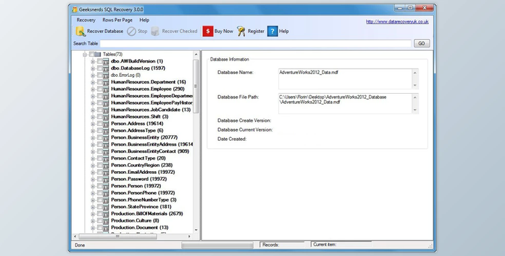
Task: Click table icon of HumanResources.Shift
Action: (x=106, y=117)
